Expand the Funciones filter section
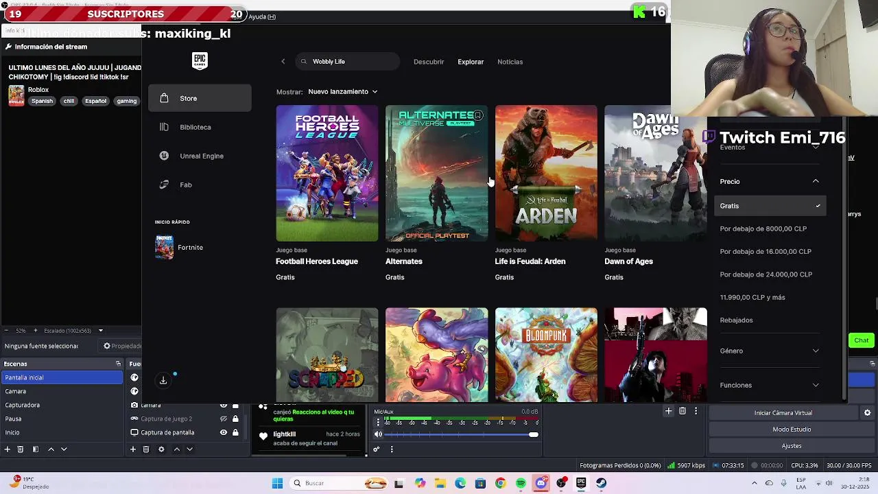 769,385
